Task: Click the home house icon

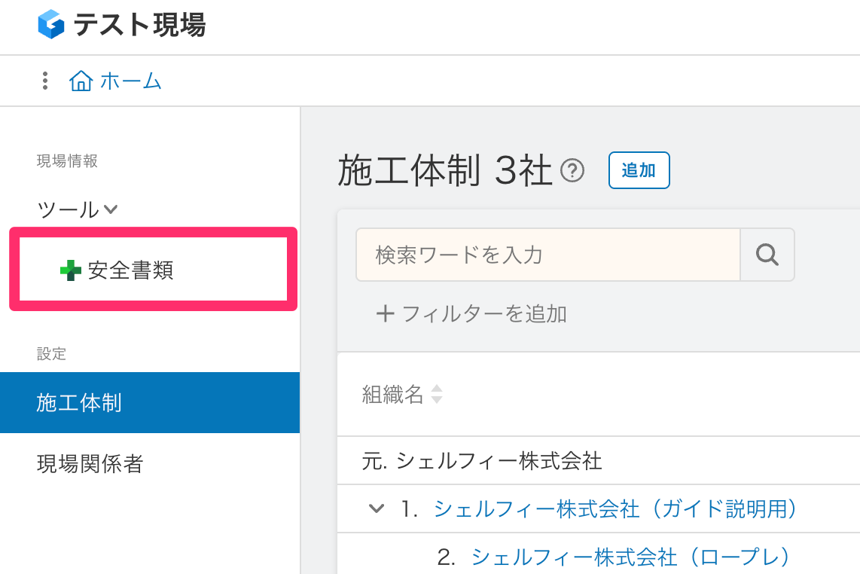Action: [81, 81]
